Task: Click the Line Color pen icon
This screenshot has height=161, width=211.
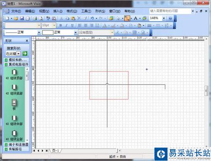Action: click(x=113, y=25)
